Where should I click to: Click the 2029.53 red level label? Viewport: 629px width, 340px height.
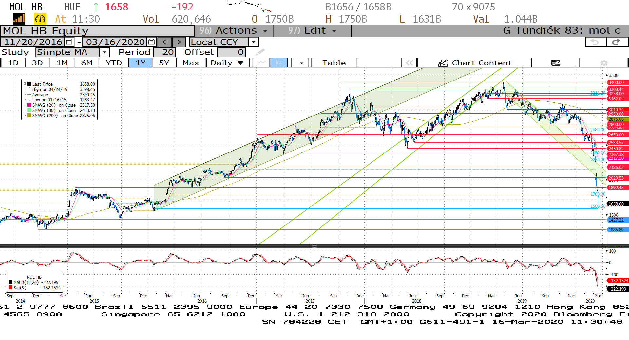click(x=618, y=178)
